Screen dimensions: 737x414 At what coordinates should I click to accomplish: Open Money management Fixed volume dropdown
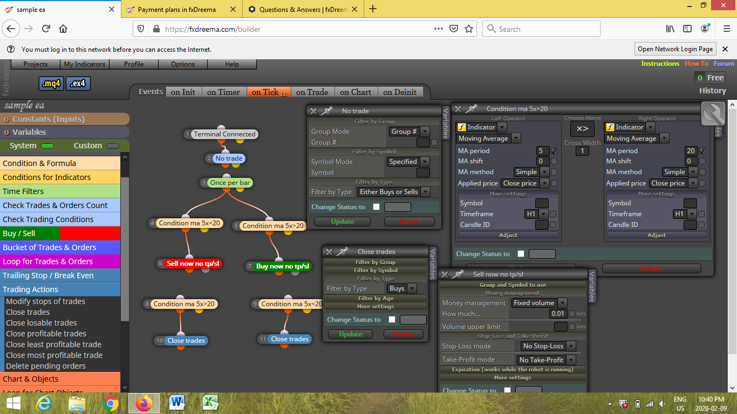pyautogui.click(x=539, y=303)
